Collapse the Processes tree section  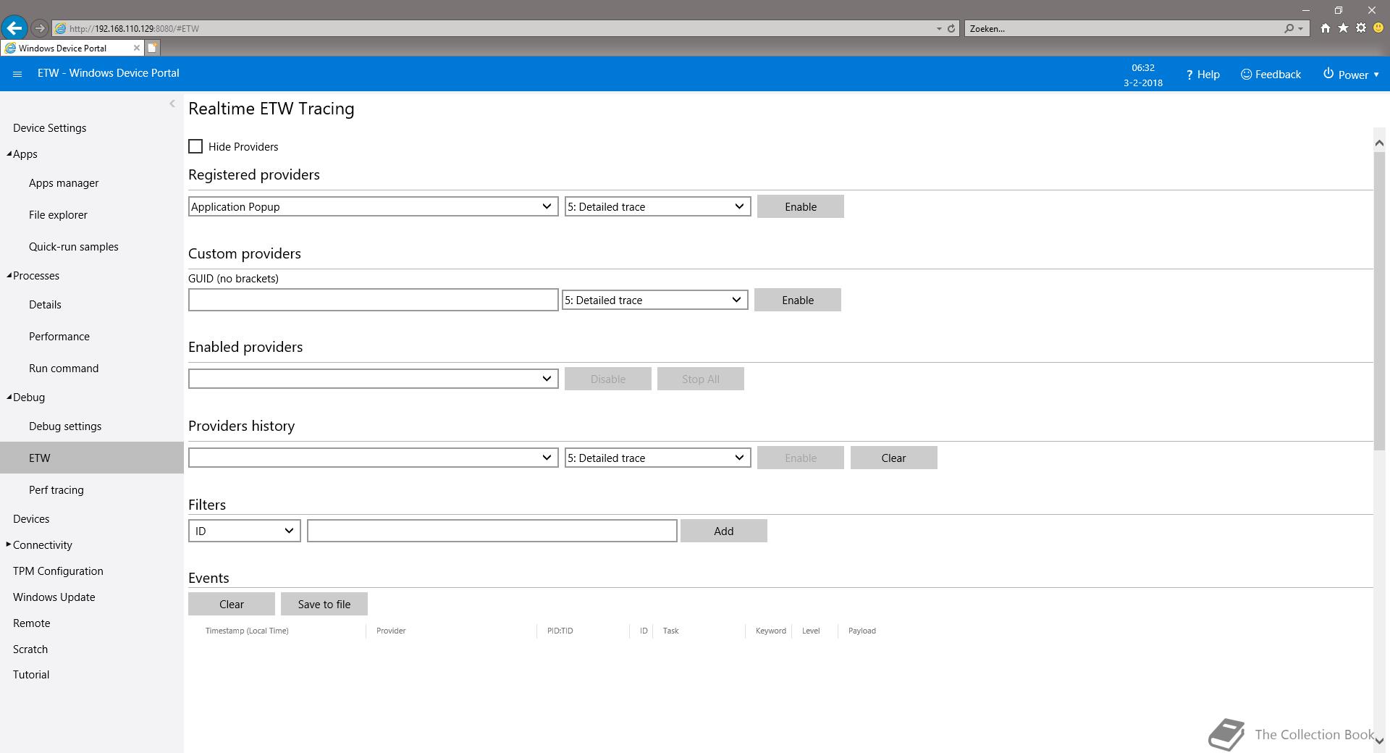pos(9,276)
